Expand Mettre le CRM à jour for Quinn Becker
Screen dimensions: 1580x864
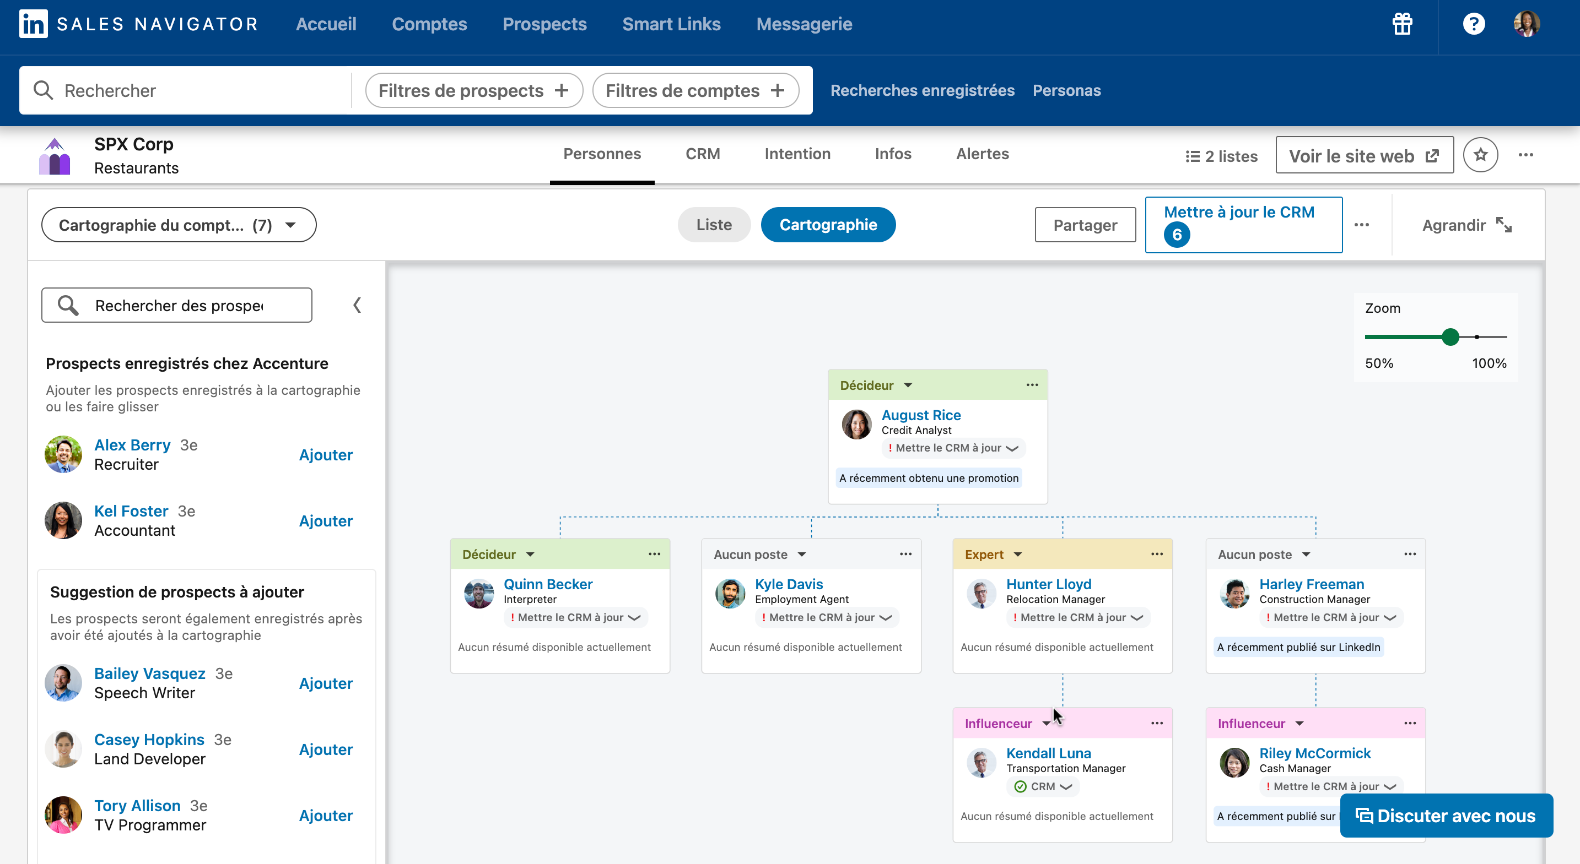pos(576,617)
